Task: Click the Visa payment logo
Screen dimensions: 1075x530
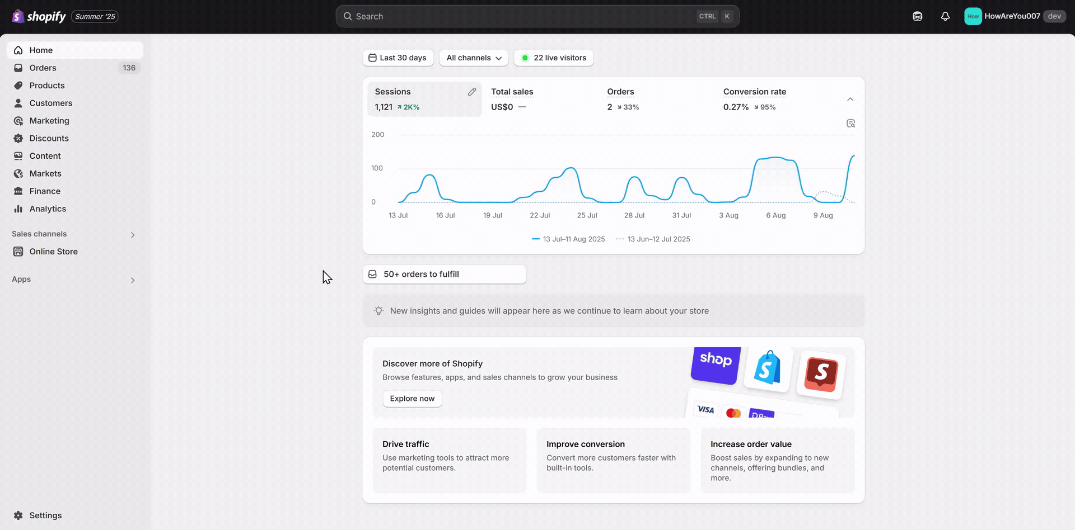Action: coord(705,410)
